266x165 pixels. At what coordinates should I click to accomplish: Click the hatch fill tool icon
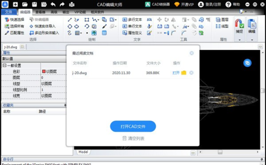(77, 33)
